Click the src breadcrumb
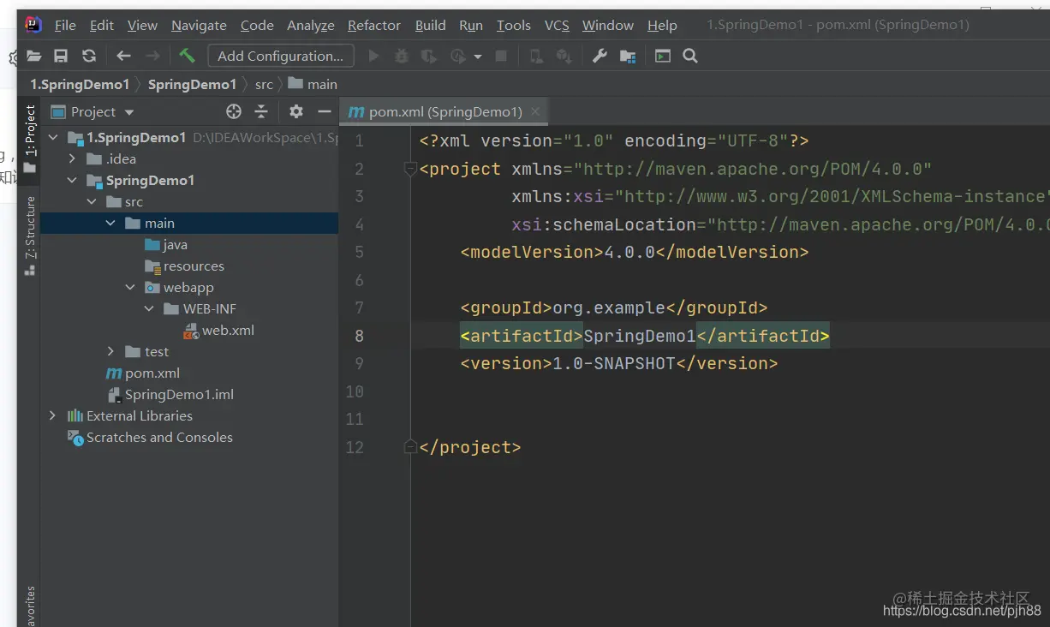 click(x=264, y=84)
